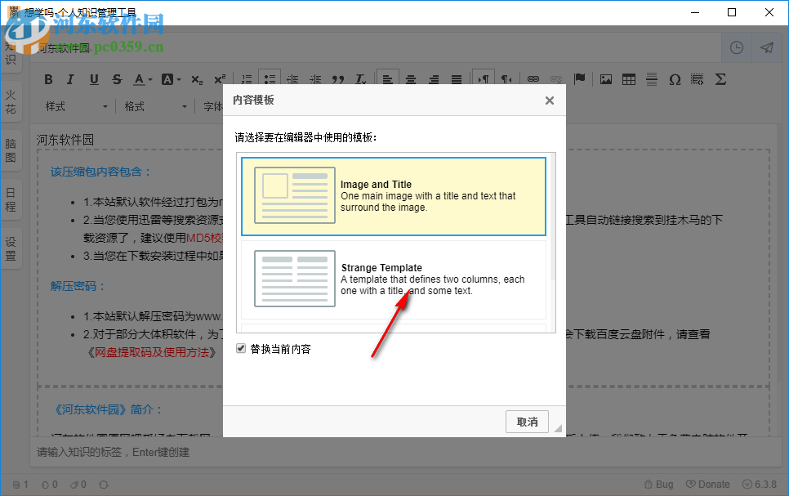
Task: Insert a formula using the Σ icon
Action: 720,79
